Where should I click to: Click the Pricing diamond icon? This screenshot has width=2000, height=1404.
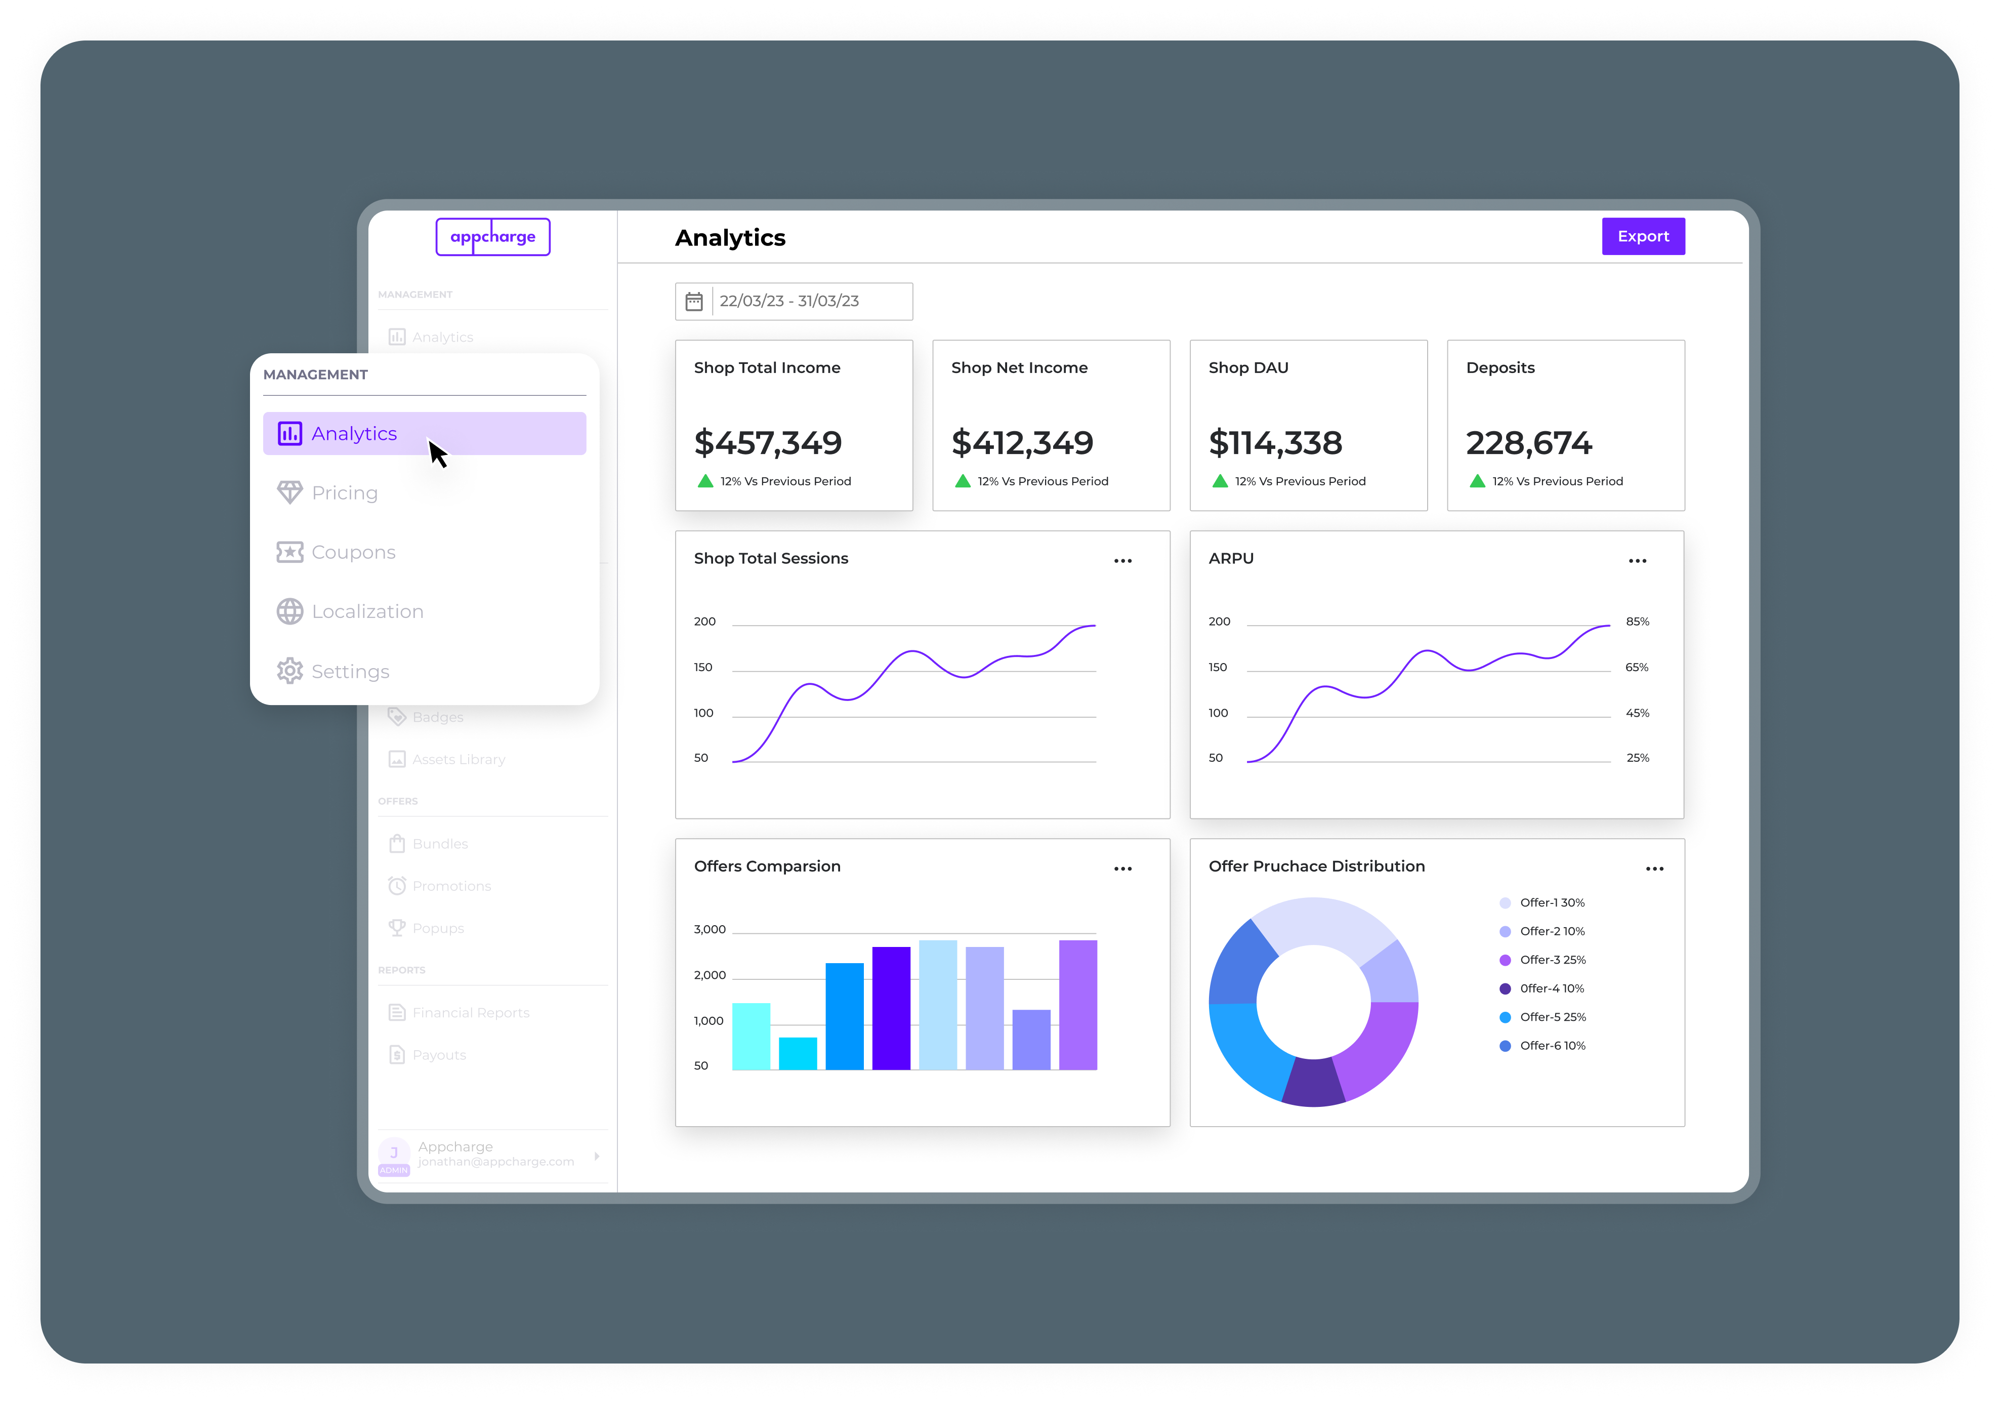[289, 492]
